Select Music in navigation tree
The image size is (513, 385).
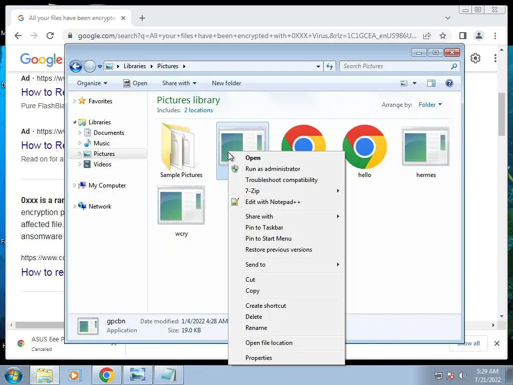(x=101, y=143)
